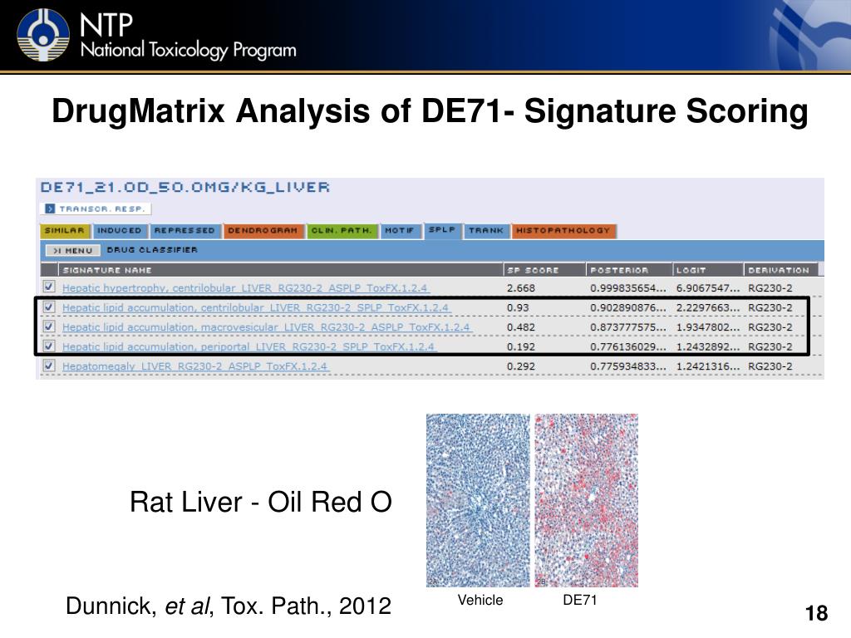This screenshot has height=638, width=851.
Task: Open Hepatic lipid accumulation, macrovesicular link
Action: pos(267,327)
